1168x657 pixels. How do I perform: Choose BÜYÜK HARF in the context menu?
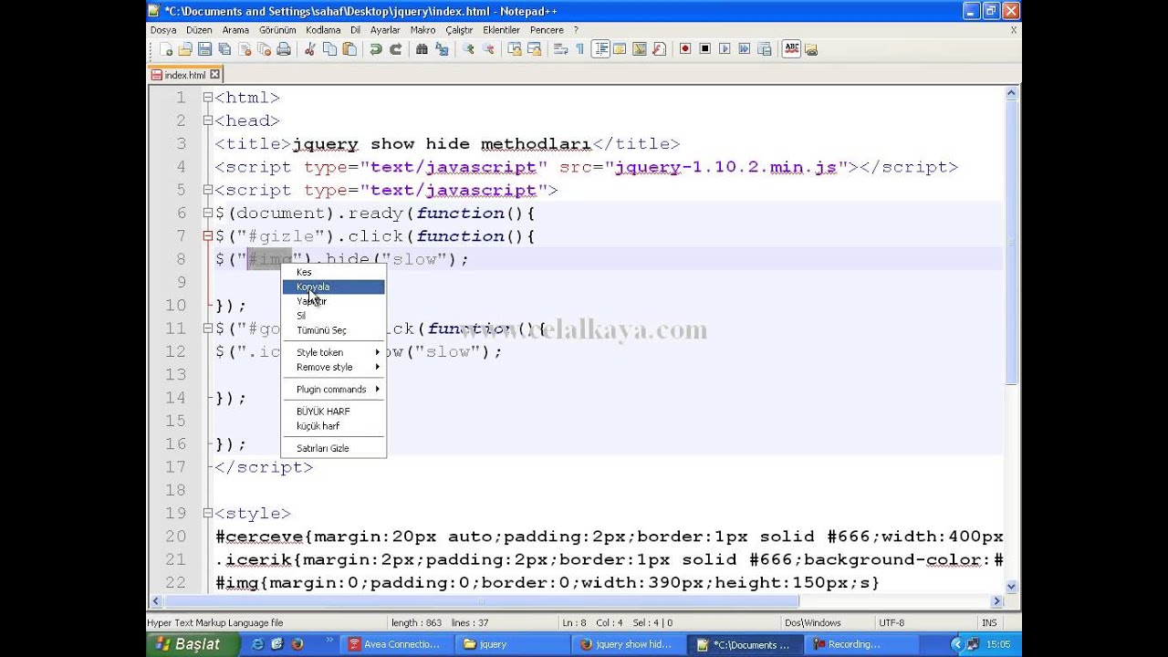(x=334, y=412)
